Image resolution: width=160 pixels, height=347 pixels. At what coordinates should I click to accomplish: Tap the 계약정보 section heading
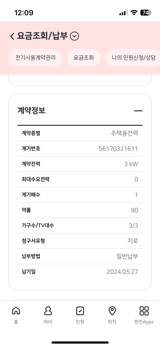[x=31, y=110]
